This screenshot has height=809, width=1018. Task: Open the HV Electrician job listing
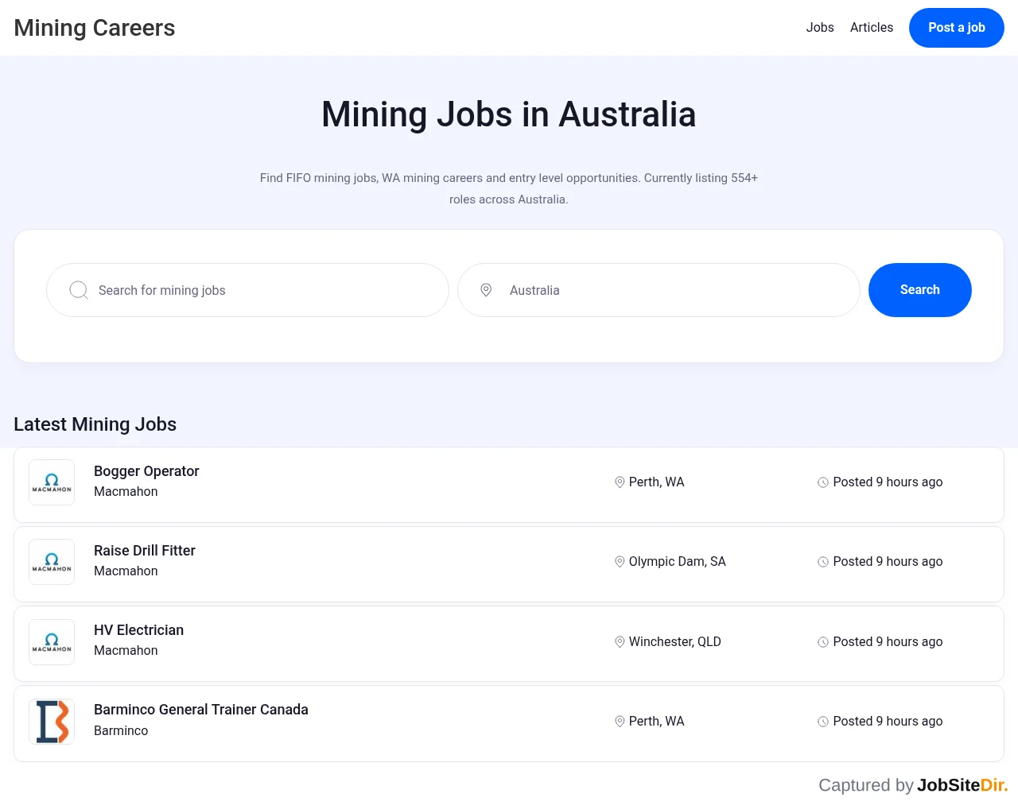[x=138, y=630]
